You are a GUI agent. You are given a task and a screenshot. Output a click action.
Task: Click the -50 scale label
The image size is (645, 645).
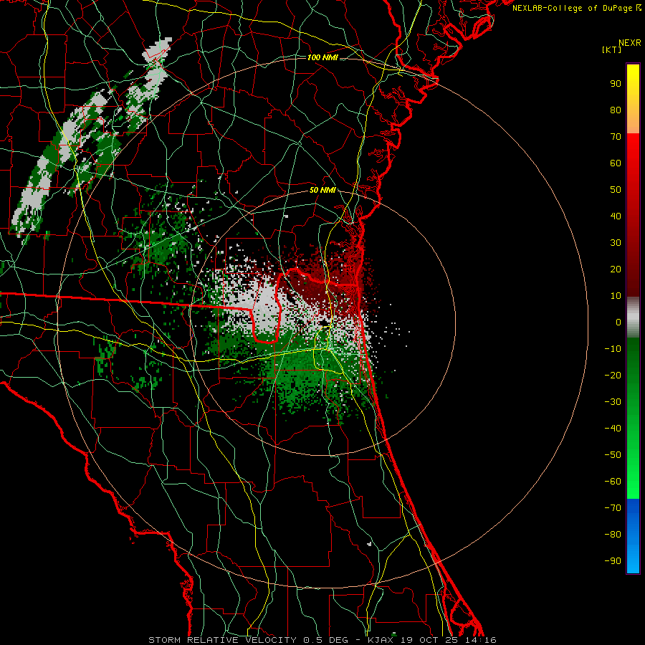pos(613,455)
